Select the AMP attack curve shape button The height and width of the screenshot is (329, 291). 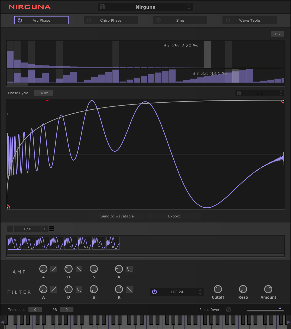54,269
